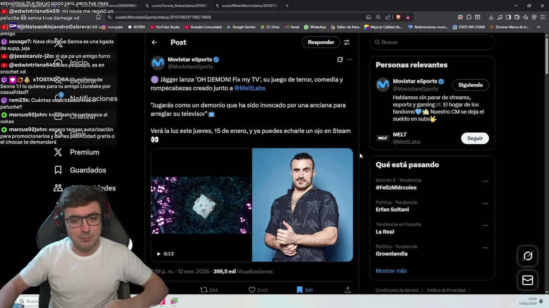Screen dimensions: 549x308
Task: Open the browser hamburger main menu
Action: pyautogui.click(x=543, y=17)
